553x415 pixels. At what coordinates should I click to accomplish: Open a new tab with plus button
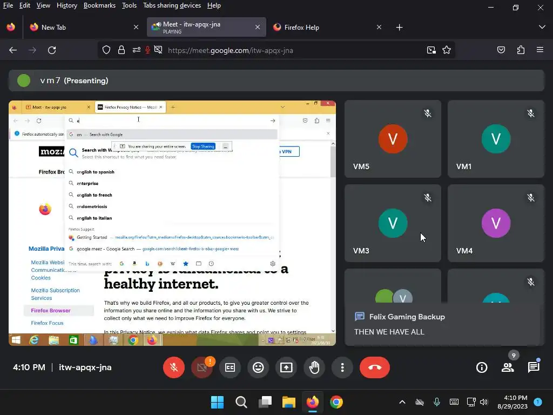[399, 27]
